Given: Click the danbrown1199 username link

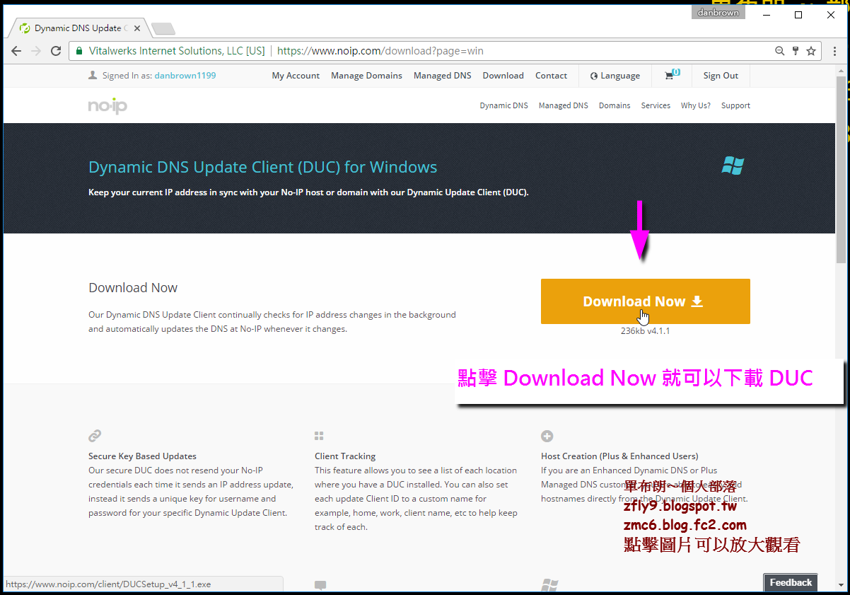Looking at the screenshot, I should 185,76.
